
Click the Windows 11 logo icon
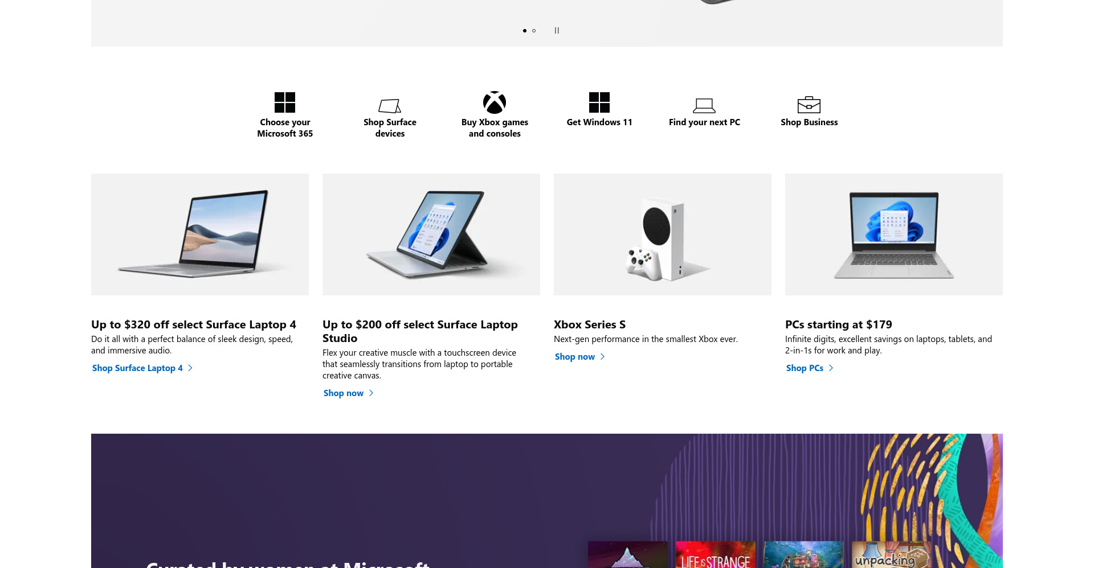click(x=599, y=102)
